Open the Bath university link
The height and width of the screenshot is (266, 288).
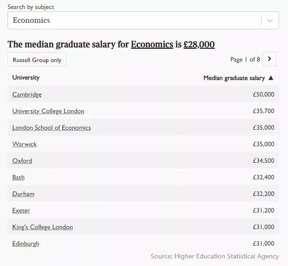pyautogui.click(x=18, y=177)
